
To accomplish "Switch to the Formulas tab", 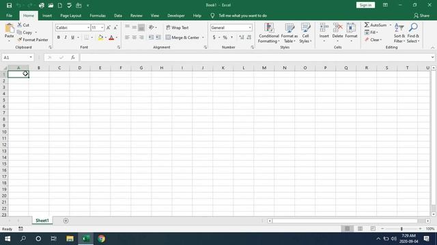I will tap(98, 16).
